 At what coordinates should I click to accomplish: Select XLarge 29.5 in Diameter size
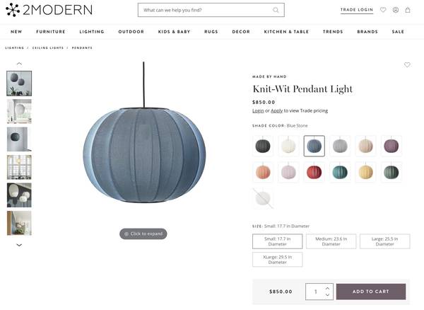point(278,259)
